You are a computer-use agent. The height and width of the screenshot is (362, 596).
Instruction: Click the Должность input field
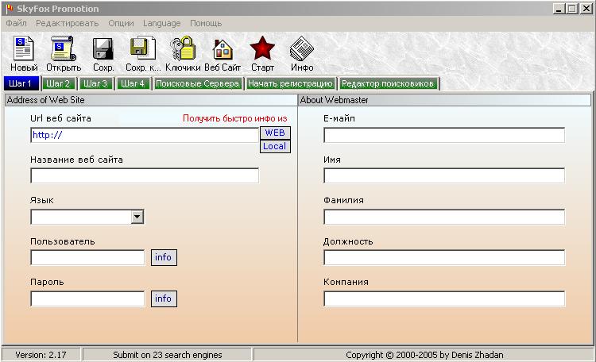coord(444,257)
